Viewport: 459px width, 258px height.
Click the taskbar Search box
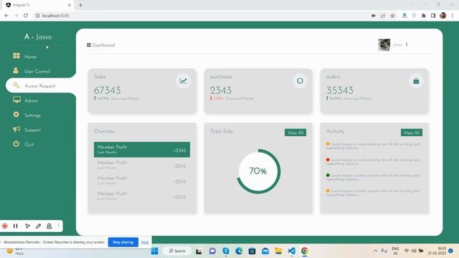177,251
